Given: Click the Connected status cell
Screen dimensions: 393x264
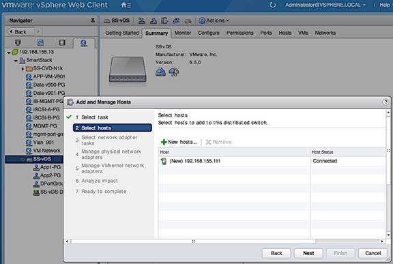Looking at the screenshot, I should point(325,161).
